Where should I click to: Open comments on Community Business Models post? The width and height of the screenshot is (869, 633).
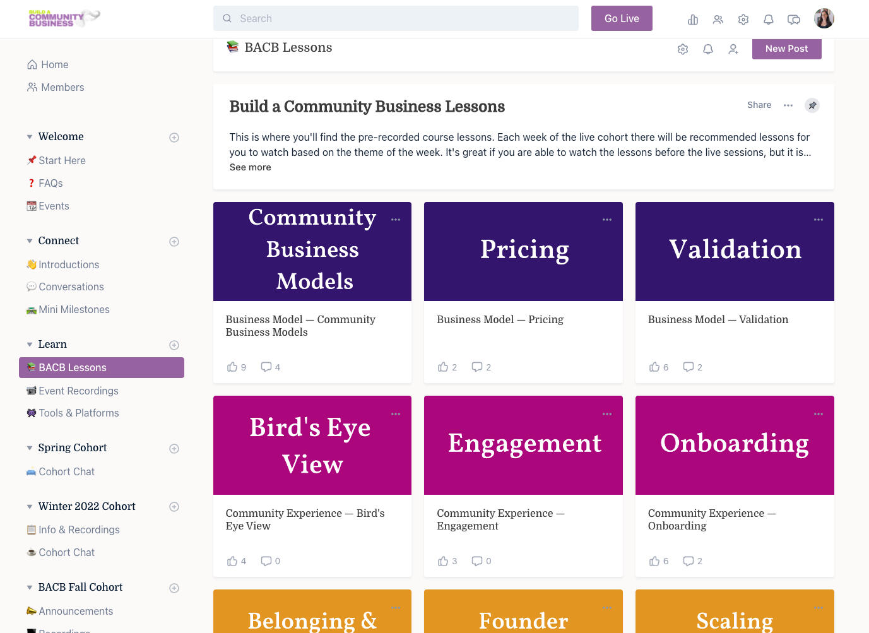[266, 367]
